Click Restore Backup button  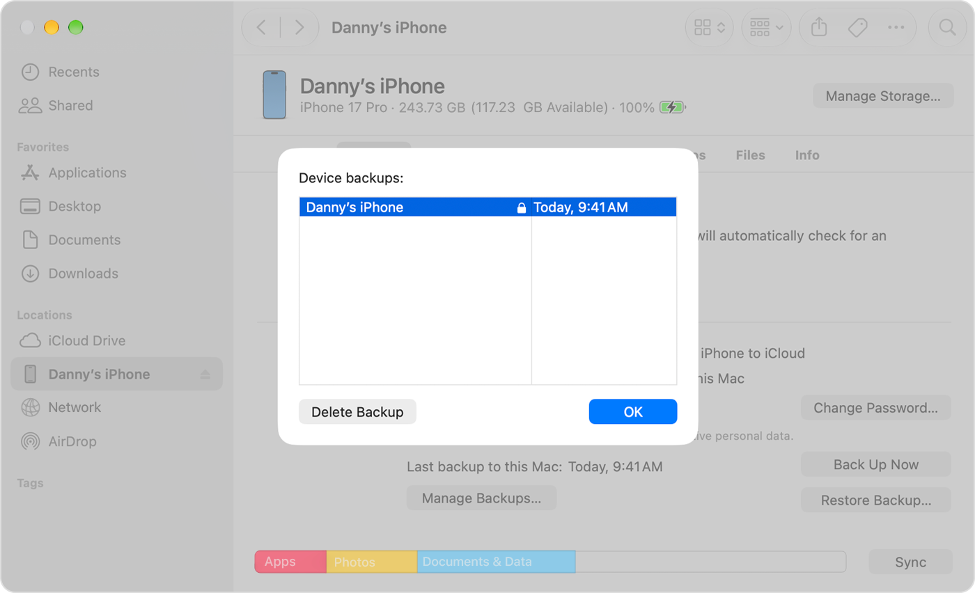pos(876,500)
